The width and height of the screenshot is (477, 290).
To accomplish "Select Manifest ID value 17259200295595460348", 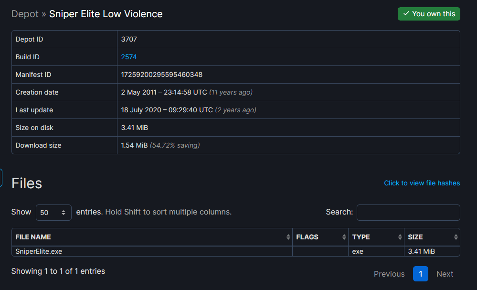I will pyautogui.click(x=161, y=75).
